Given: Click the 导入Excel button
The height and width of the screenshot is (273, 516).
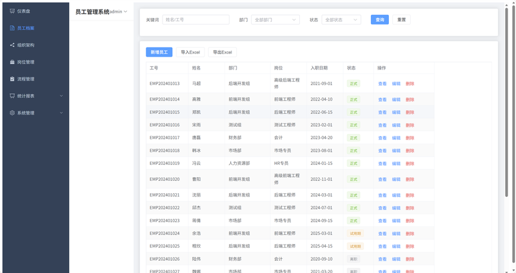Looking at the screenshot, I should click(x=190, y=52).
